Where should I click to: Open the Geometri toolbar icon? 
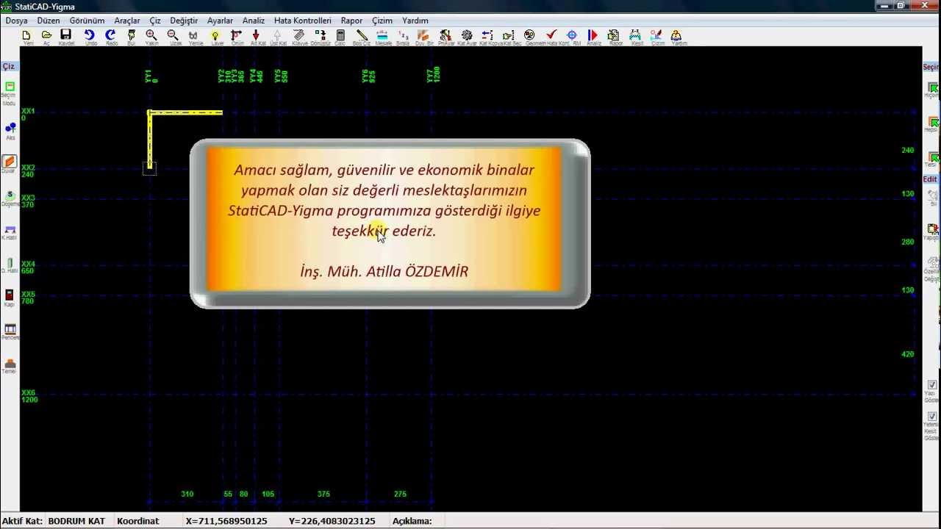click(529, 35)
